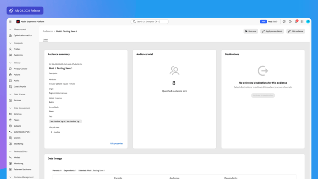Viewport: 318px width, 179px height.
Task: Click the Edit audience button
Action: coord(296,31)
